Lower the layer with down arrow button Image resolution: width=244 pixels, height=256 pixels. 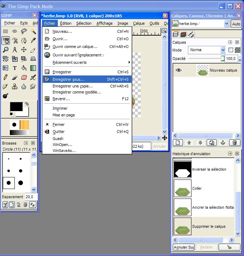tap(200, 143)
